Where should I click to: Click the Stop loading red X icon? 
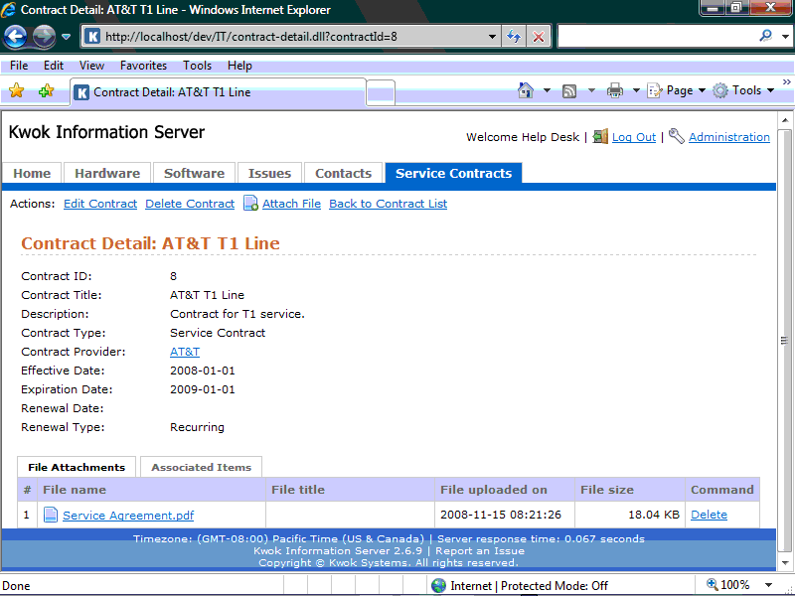[x=539, y=37]
